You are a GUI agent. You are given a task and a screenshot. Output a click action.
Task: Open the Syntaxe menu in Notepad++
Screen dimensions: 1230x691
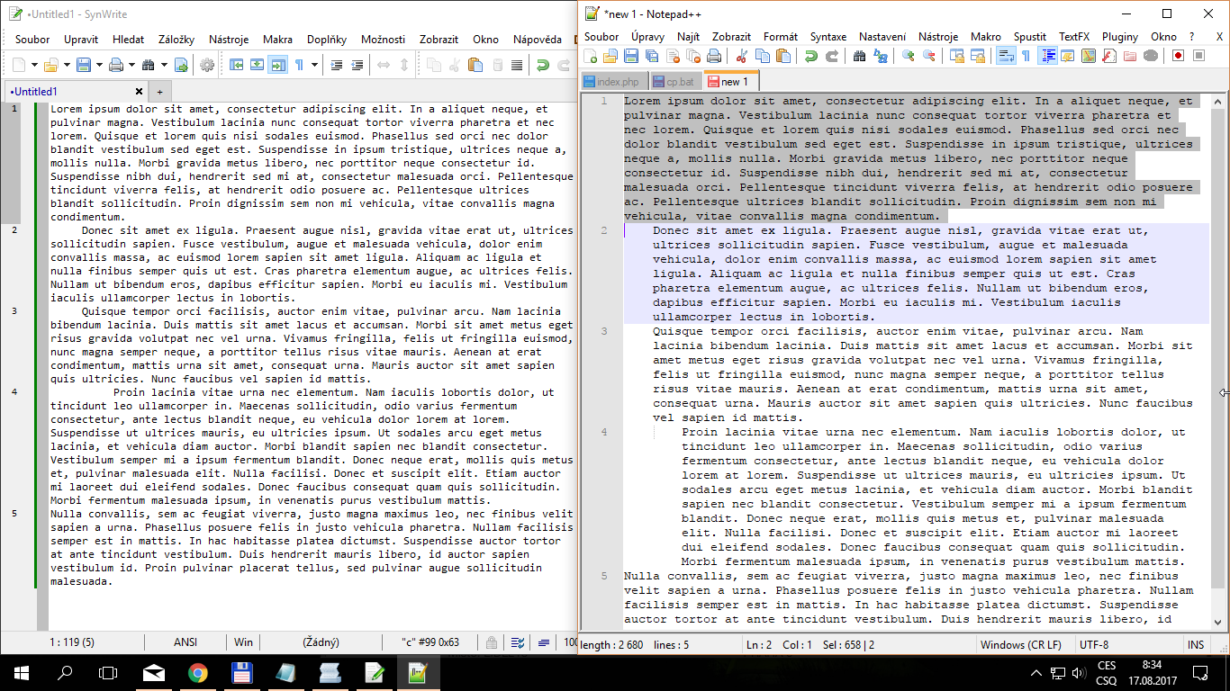(x=828, y=37)
